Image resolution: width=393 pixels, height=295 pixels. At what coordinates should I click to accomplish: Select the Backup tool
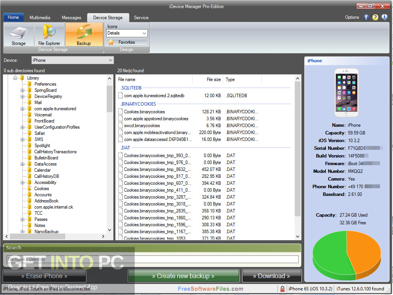pos(84,35)
